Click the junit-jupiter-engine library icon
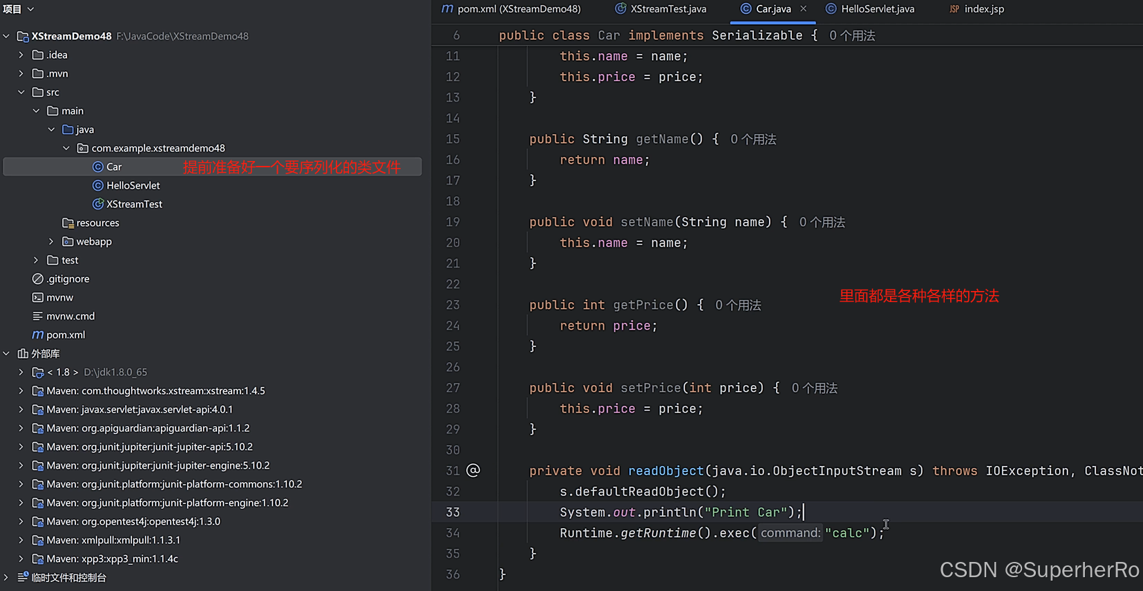Screen dimensions: 1143x591 pyautogui.click(x=38, y=465)
